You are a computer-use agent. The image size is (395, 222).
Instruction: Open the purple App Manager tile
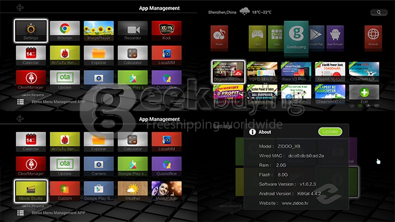tap(335, 37)
